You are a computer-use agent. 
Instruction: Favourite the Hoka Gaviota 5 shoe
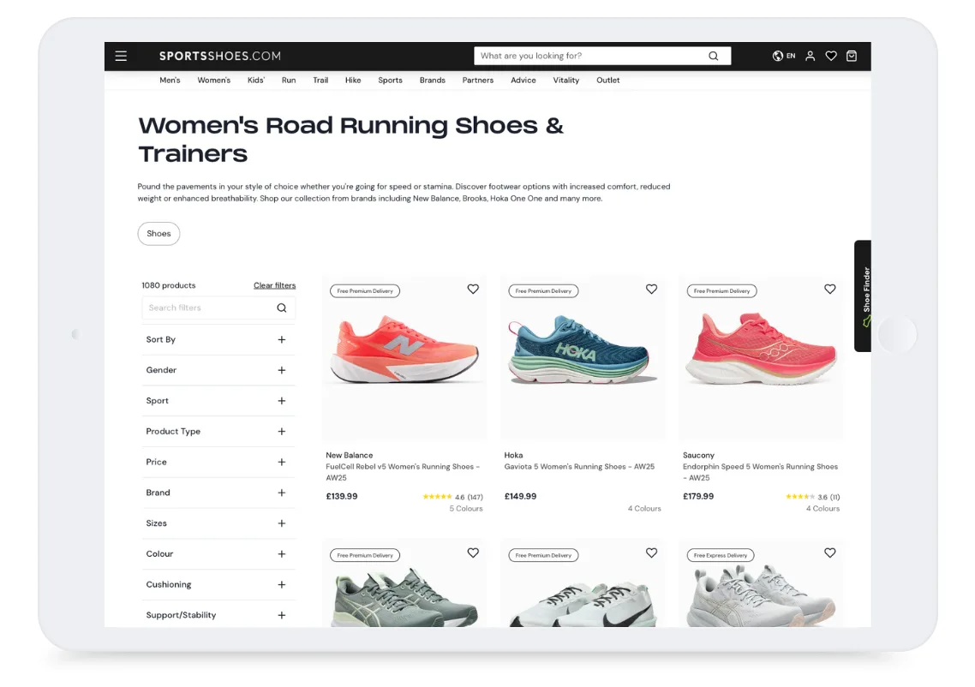(652, 289)
